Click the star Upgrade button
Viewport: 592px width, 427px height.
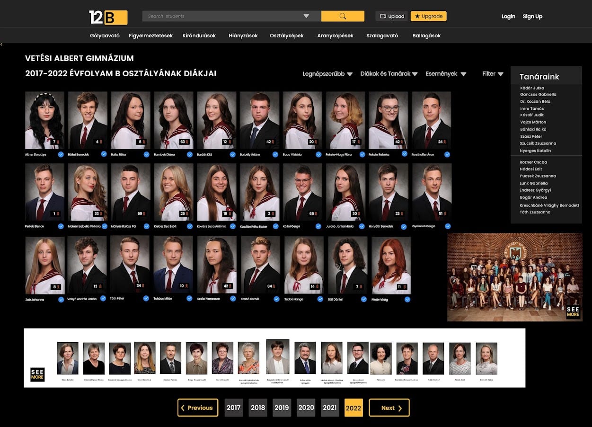[x=428, y=16]
